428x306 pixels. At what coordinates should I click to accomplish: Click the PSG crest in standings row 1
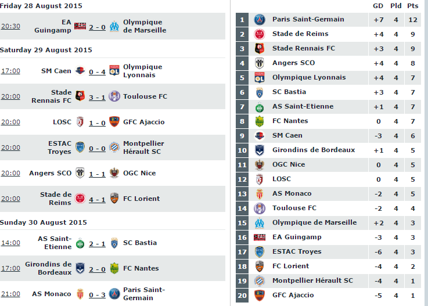[x=260, y=20]
